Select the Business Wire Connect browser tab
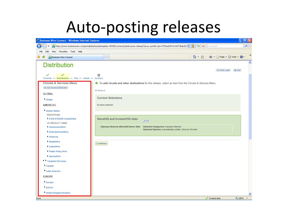The width and height of the screenshot is (287, 215). coord(76,57)
